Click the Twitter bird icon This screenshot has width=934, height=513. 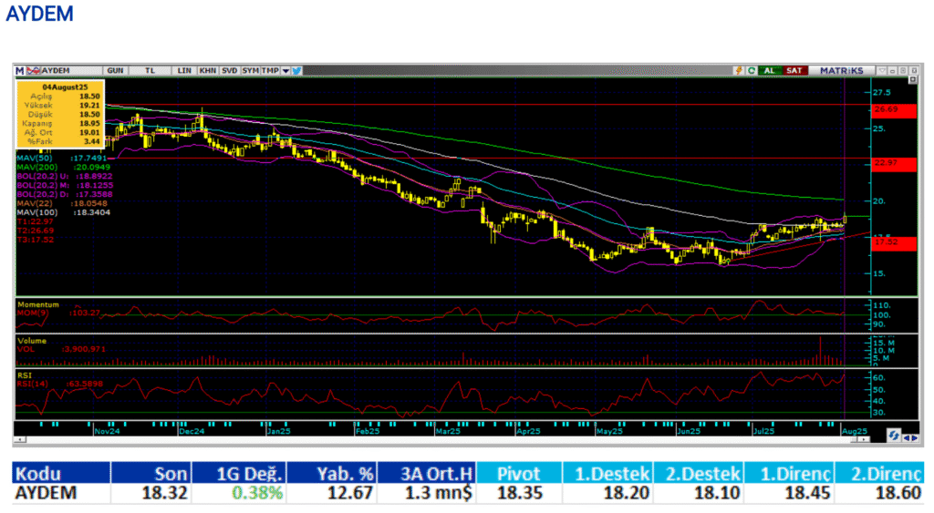coord(296,71)
